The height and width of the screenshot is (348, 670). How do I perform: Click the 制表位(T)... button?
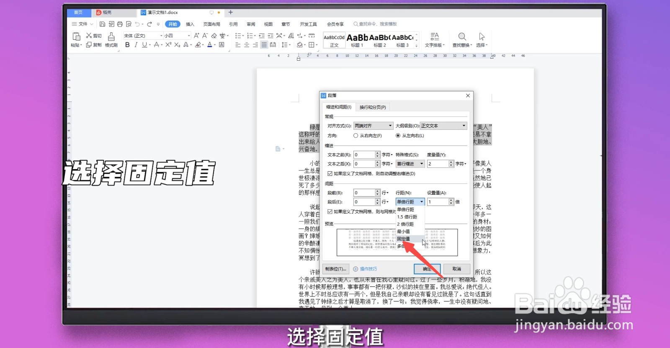(336, 269)
